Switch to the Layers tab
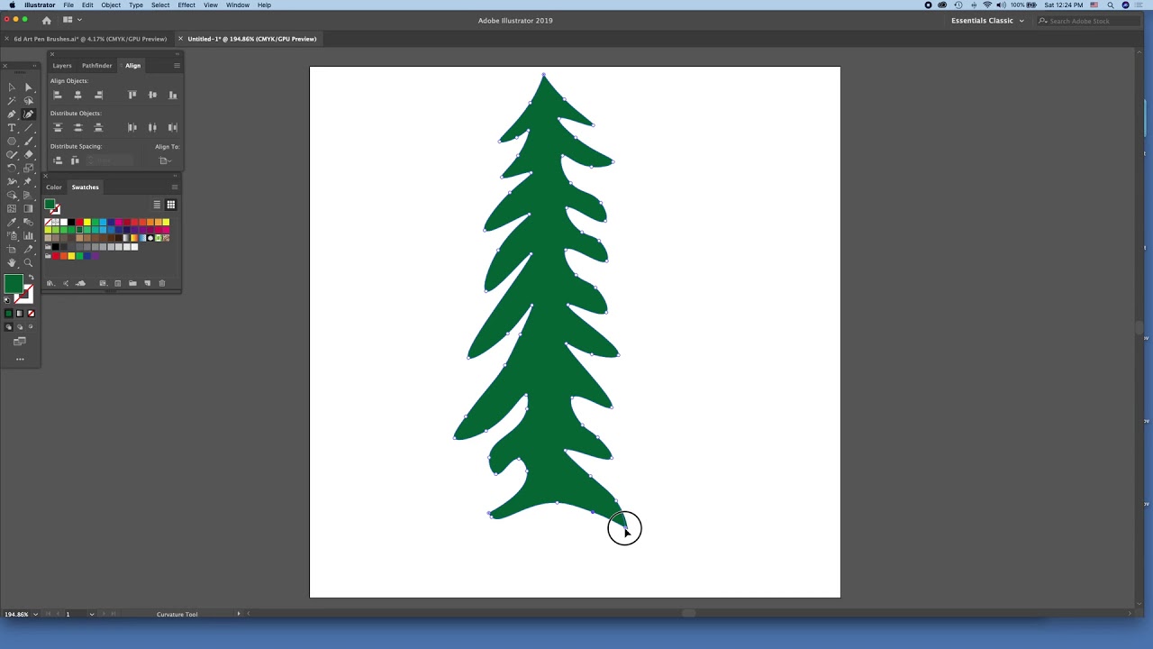Viewport: 1153px width, 649px height. (x=62, y=65)
